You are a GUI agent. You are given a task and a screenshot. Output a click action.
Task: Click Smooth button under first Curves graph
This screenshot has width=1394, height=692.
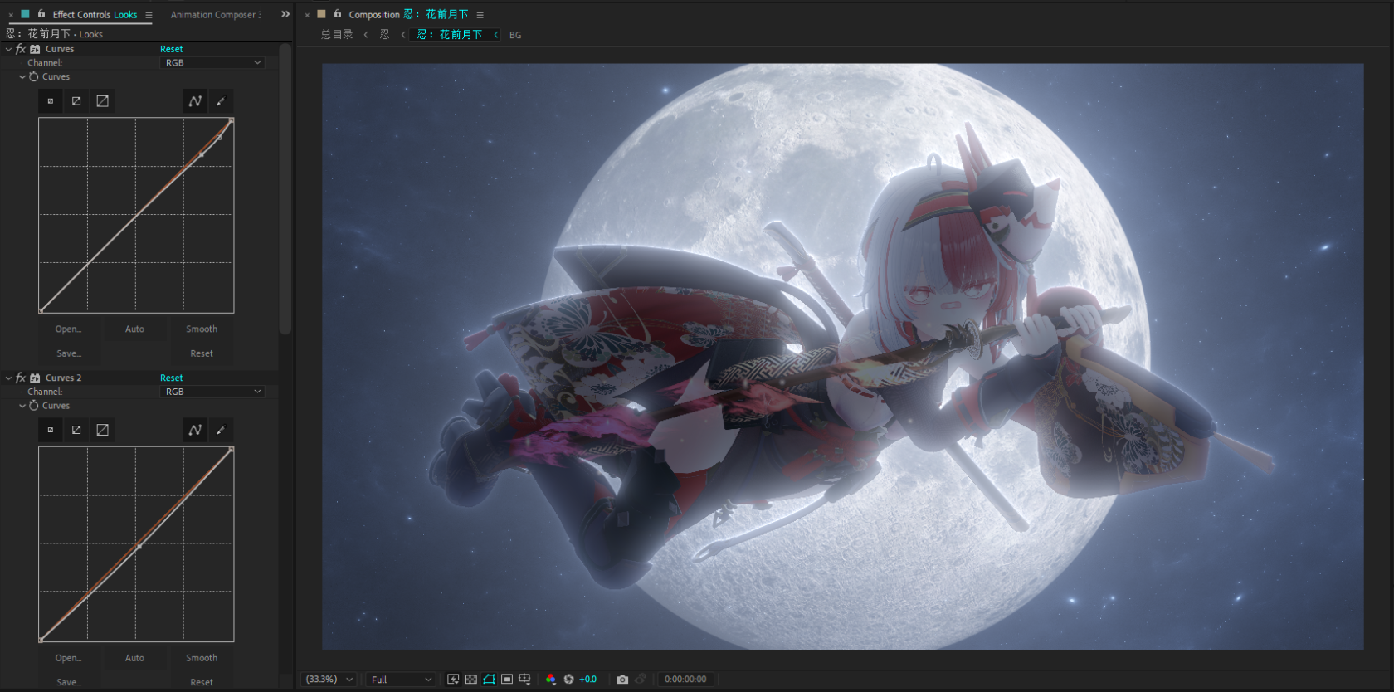202,329
